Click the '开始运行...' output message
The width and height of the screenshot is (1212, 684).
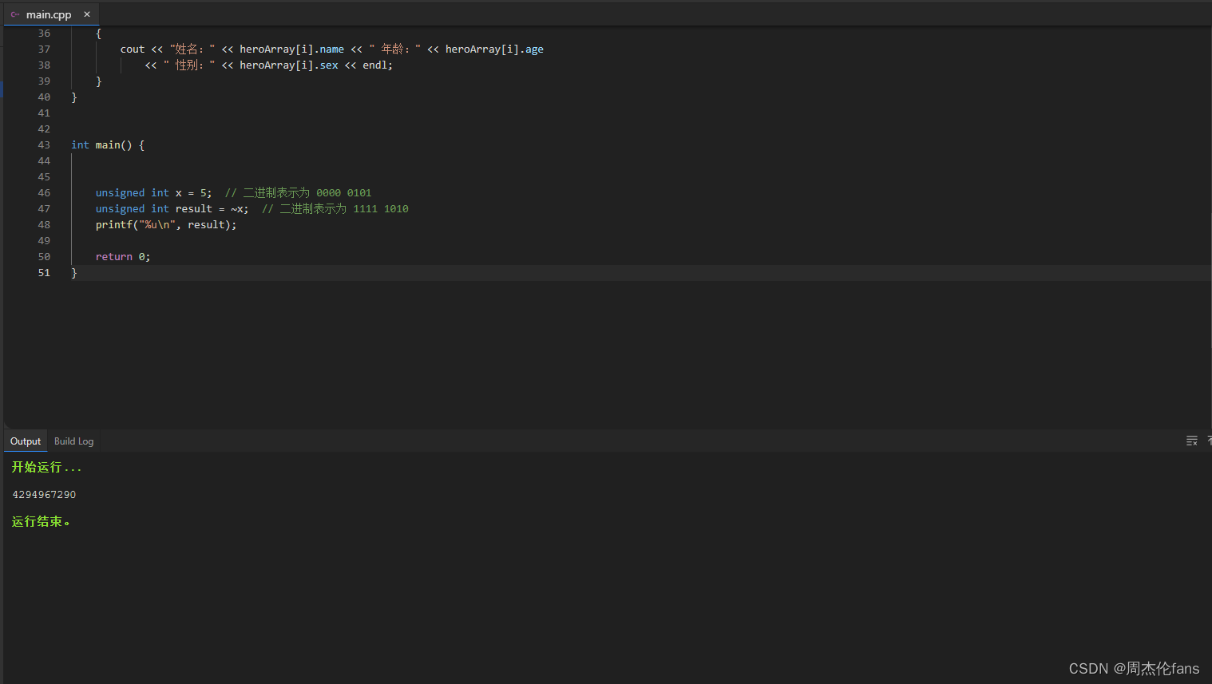(x=46, y=468)
